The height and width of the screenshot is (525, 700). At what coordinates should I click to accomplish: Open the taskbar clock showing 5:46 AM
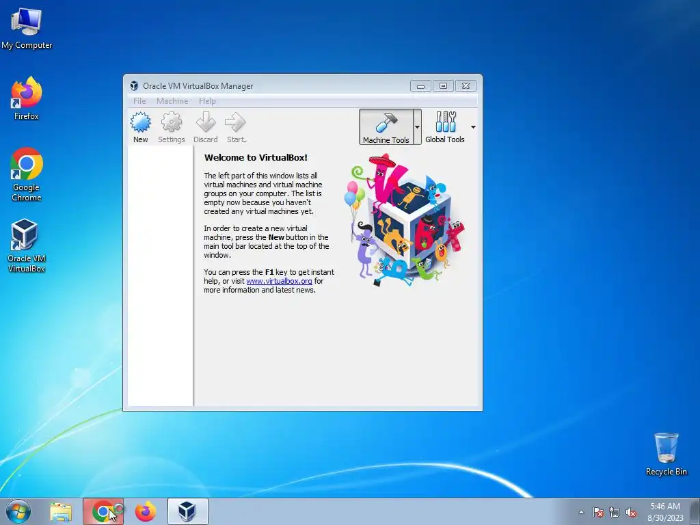coord(665,512)
